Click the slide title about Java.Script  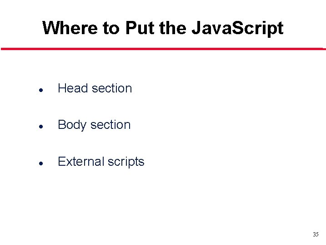pyautogui.click(x=162, y=28)
